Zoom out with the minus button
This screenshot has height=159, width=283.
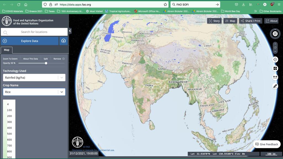point(275,52)
